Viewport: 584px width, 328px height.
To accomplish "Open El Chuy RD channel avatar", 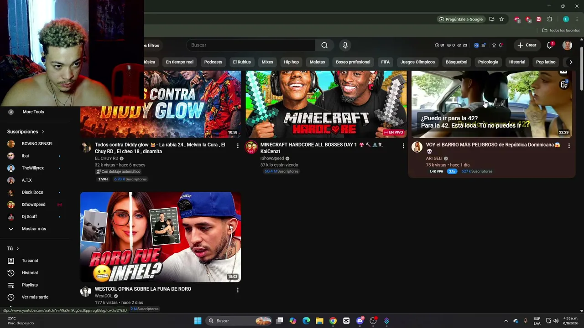I will (86, 147).
